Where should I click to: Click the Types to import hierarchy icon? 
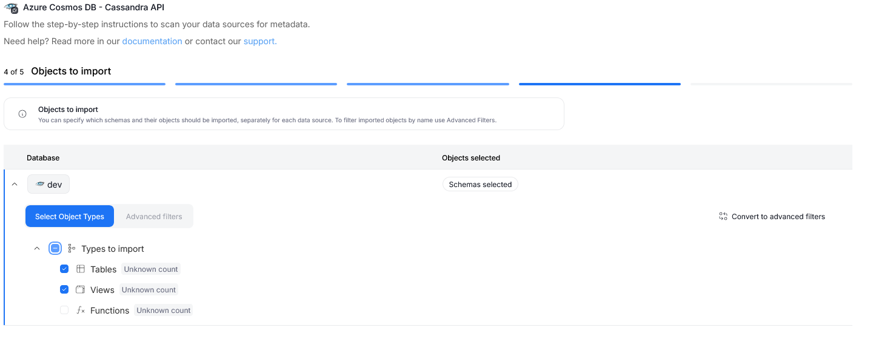point(72,248)
